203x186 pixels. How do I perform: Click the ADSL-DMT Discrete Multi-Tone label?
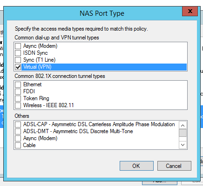coord(78,131)
